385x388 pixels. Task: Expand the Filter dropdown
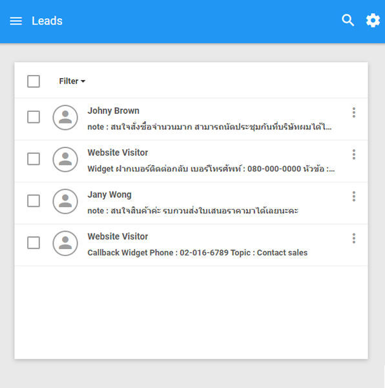[72, 81]
